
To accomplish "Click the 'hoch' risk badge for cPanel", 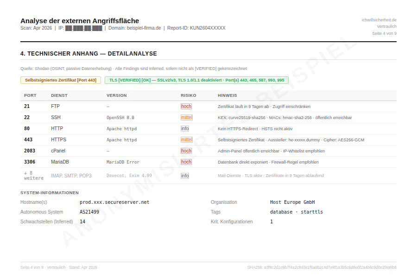I will pos(186,151).
